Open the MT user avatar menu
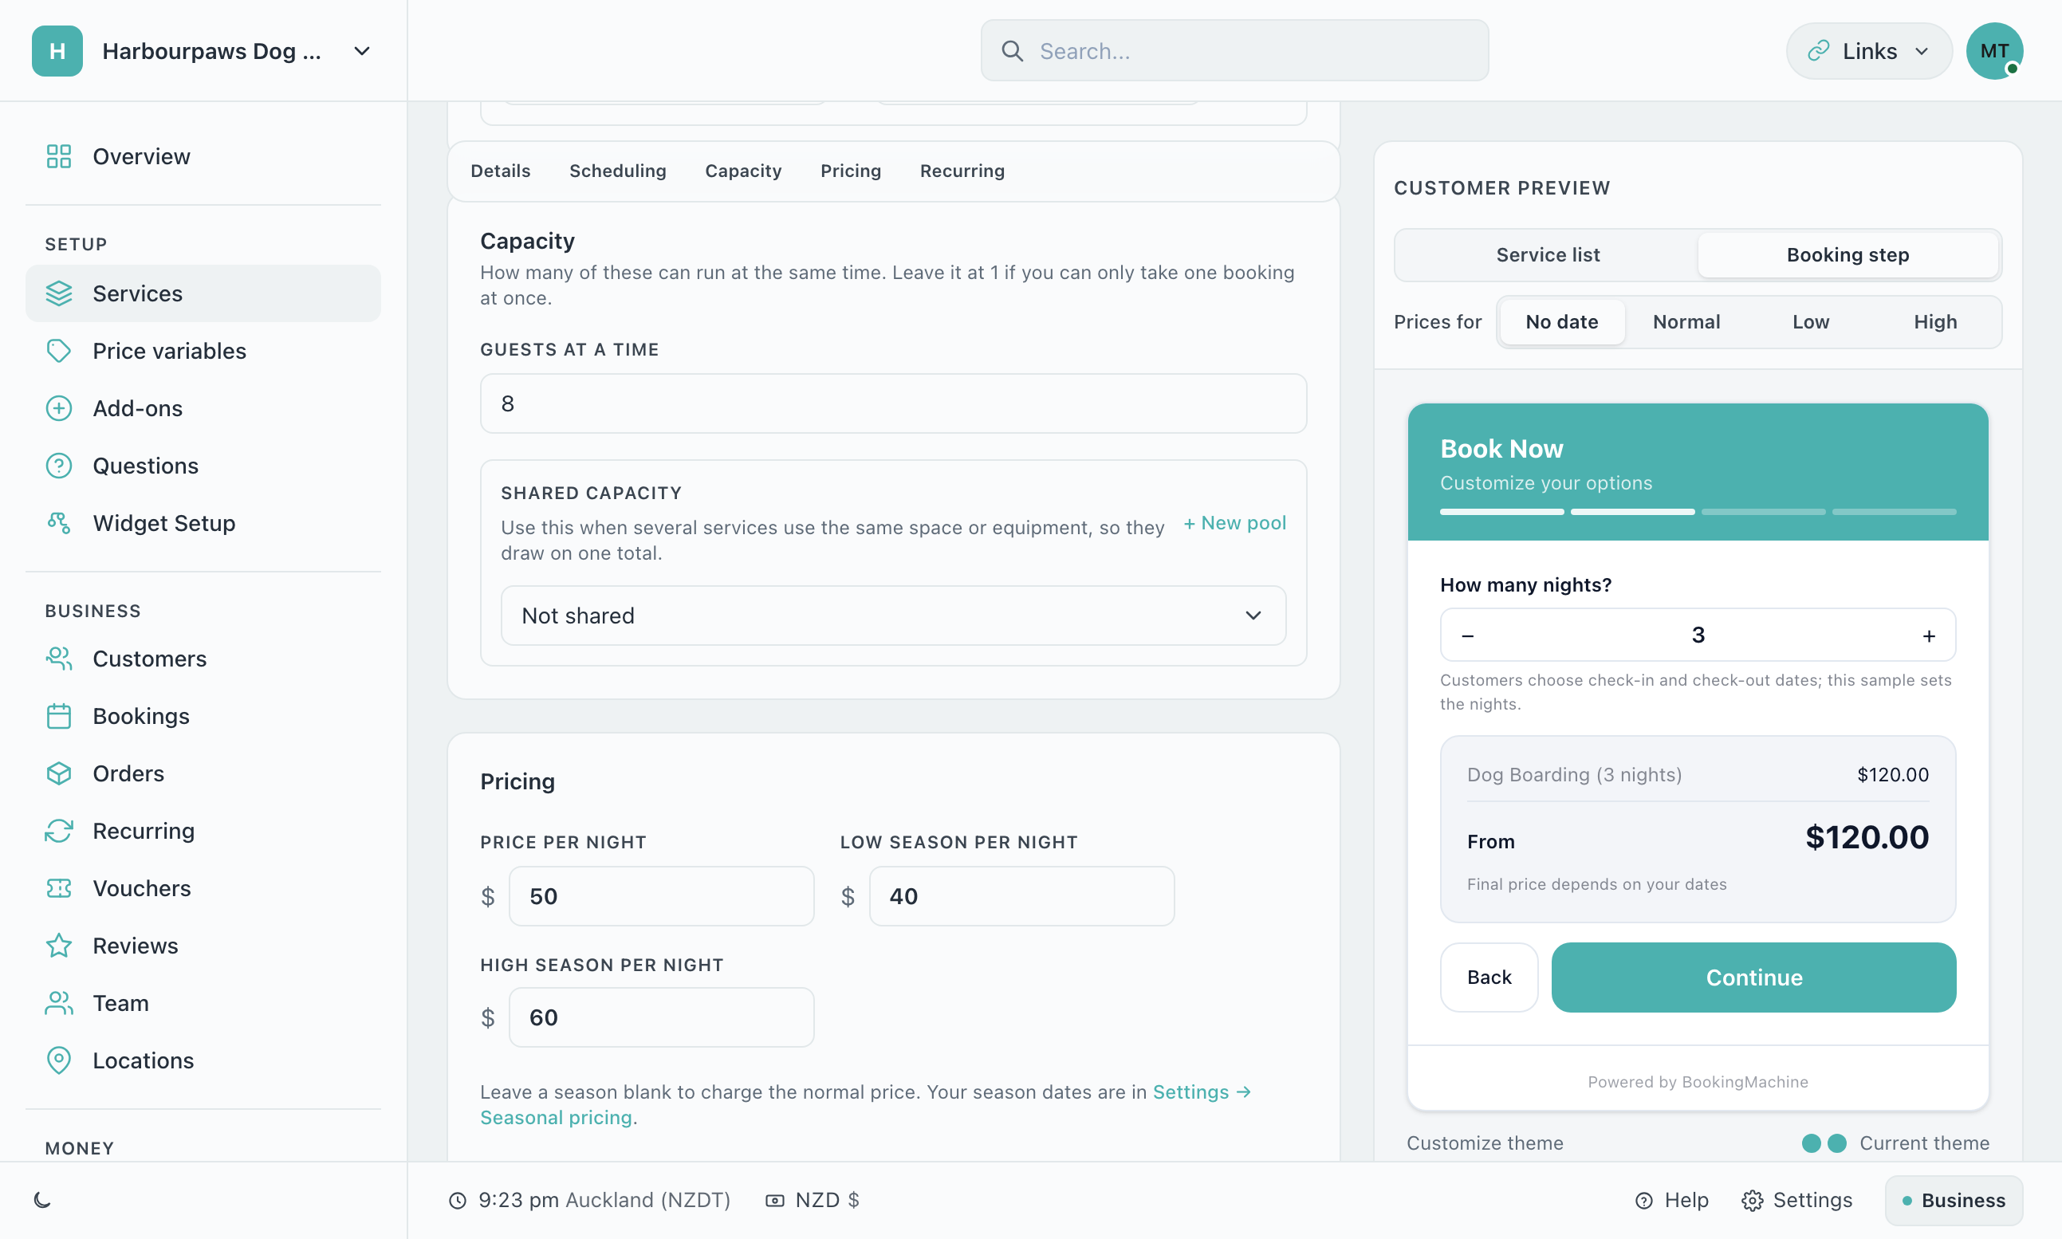The image size is (2062, 1239). pyautogui.click(x=1993, y=51)
